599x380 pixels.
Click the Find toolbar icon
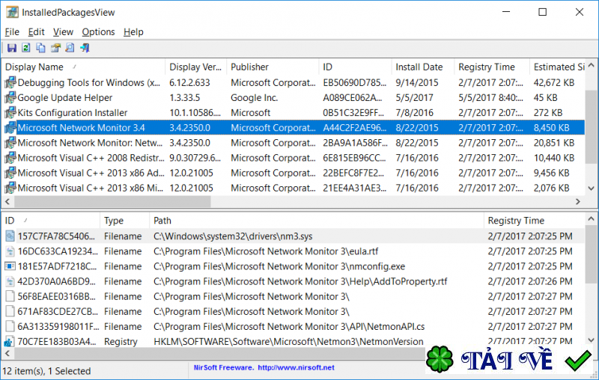(70, 49)
